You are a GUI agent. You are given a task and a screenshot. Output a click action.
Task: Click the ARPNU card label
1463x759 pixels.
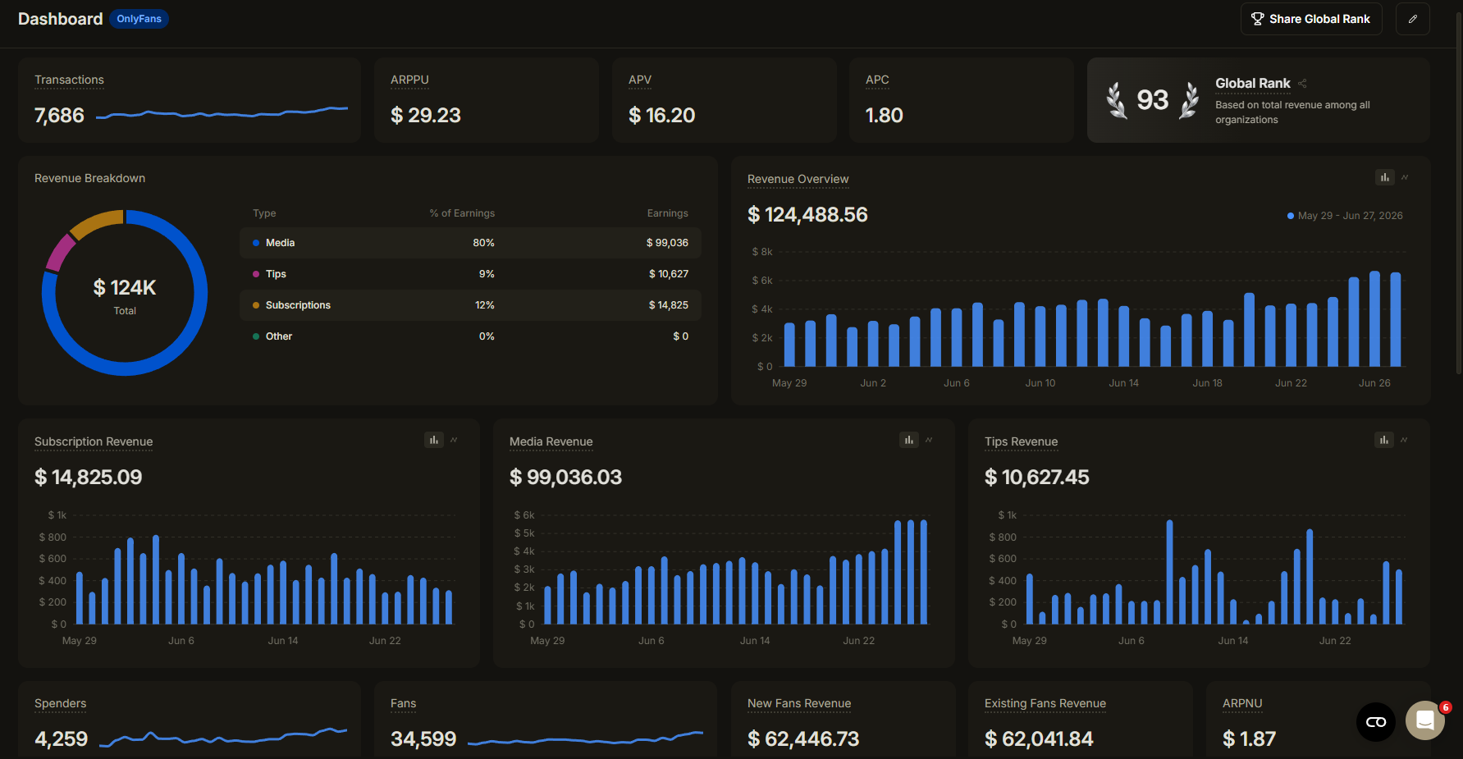click(x=1242, y=703)
